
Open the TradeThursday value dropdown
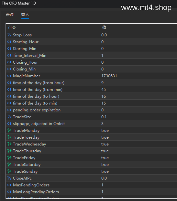click(x=138, y=151)
